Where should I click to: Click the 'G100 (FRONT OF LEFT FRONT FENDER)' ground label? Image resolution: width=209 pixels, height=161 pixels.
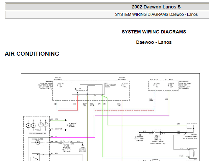[x=139, y=138]
